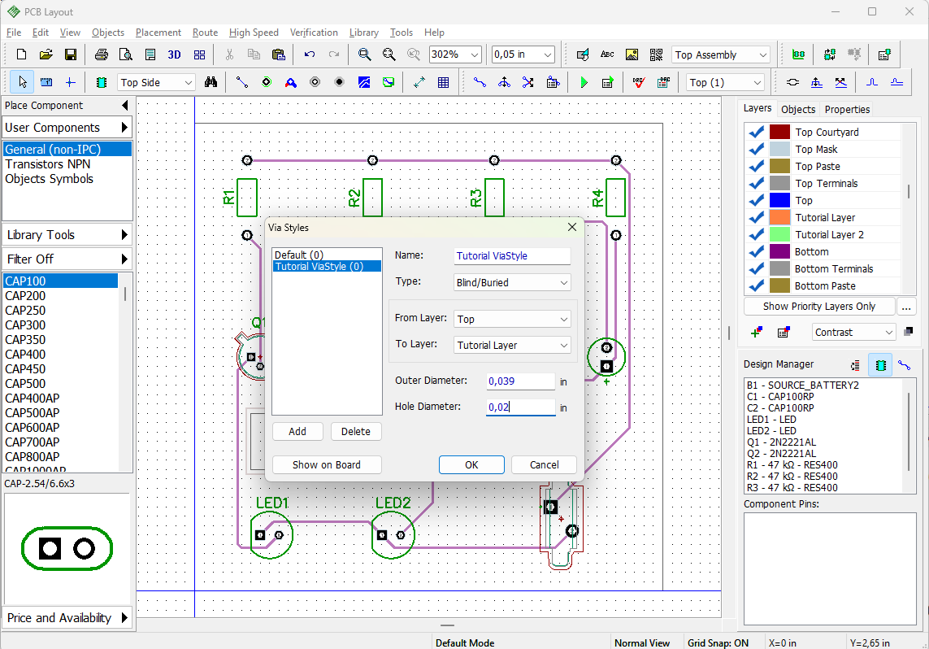The image size is (929, 649).
Task: Click the green Run autorouter arrow
Action: [x=584, y=82]
